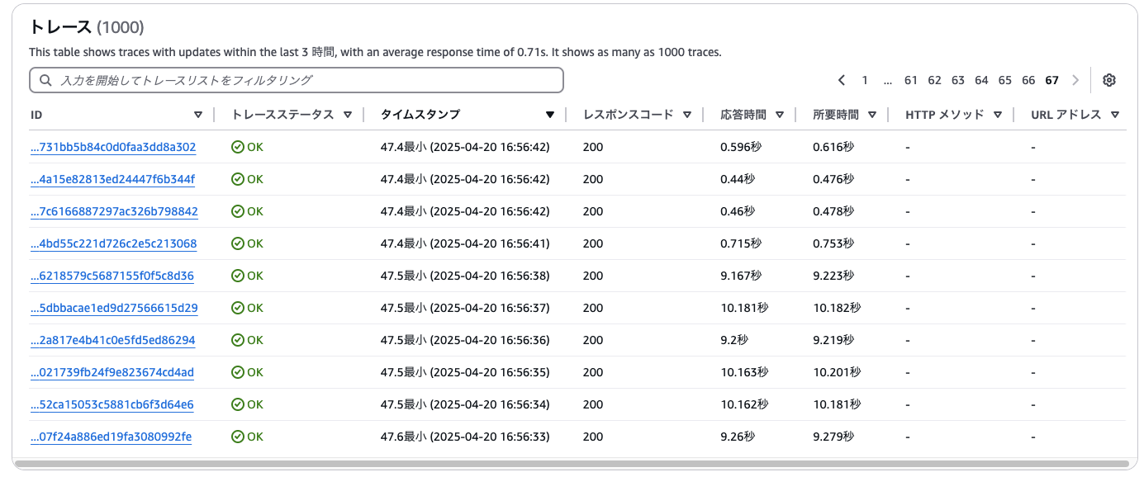Sort by 応答時間 column arrow
1144x477 pixels.
pyautogui.click(x=780, y=115)
